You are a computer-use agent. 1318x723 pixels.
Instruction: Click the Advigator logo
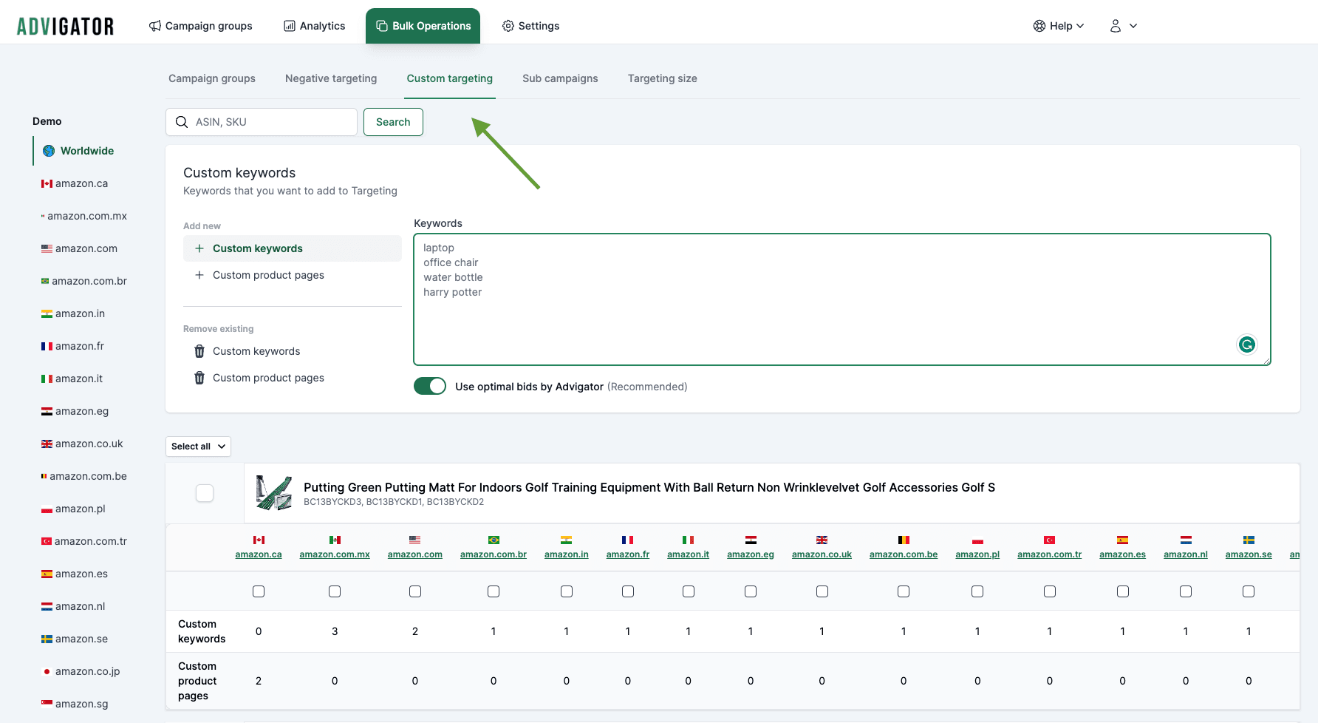point(66,27)
